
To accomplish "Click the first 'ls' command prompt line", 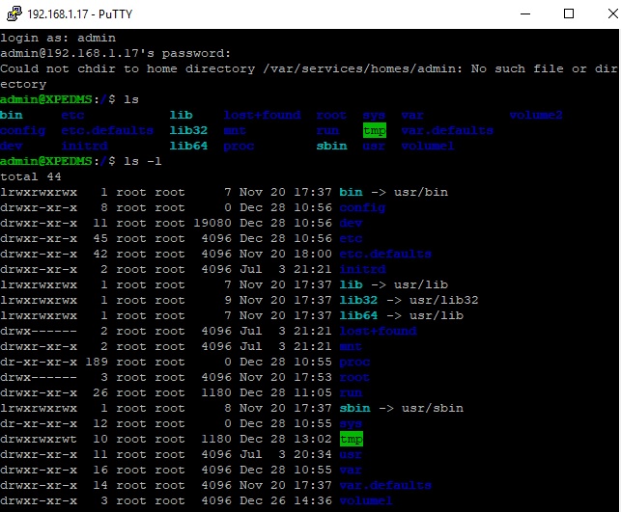I will click(x=70, y=99).
